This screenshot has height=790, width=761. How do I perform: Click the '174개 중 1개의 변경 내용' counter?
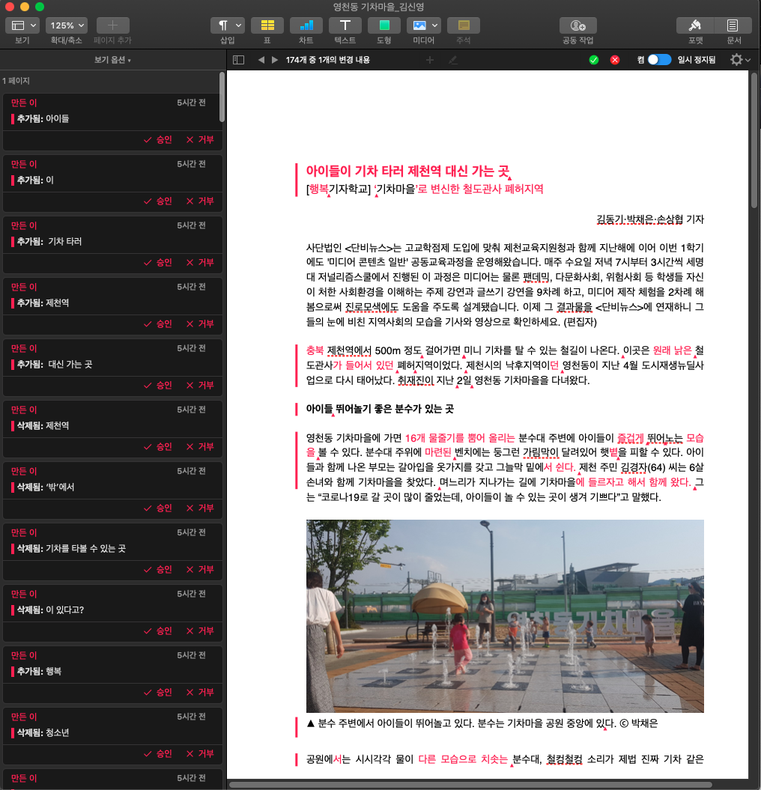pos(328,60)
